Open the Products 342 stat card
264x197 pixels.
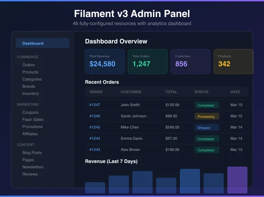234,61
